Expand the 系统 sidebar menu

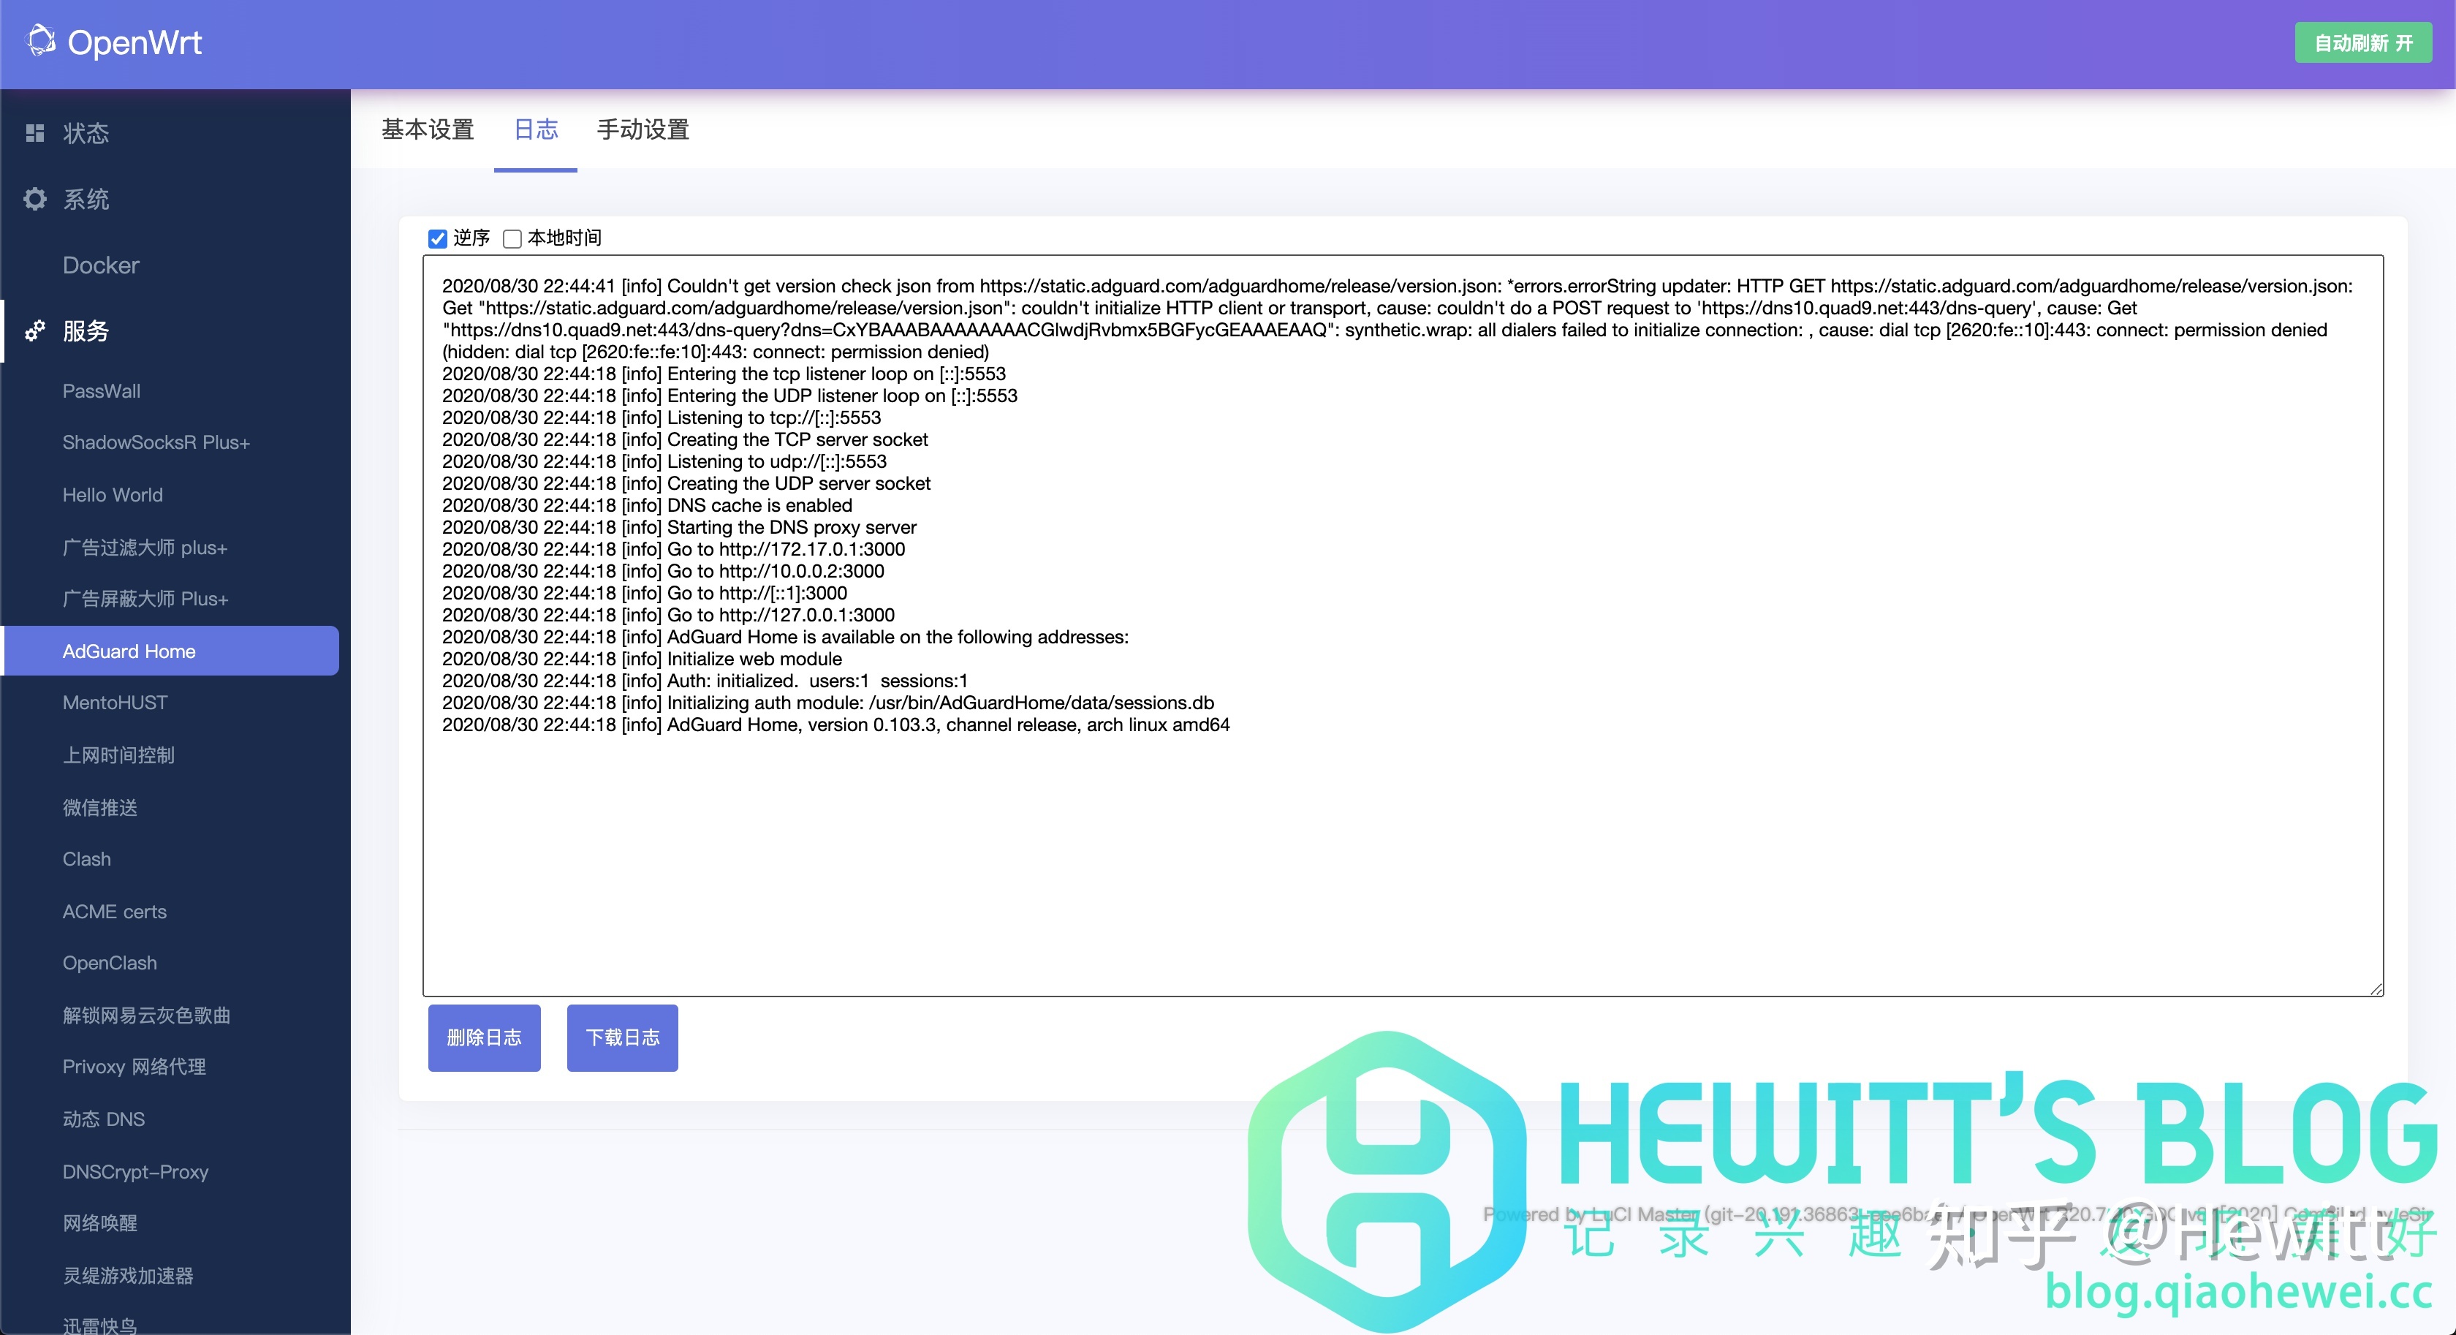click(x=86, y=198)
